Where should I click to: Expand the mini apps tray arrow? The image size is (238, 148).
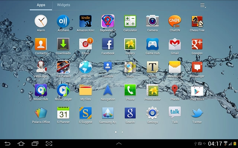[x=119, y=143]
